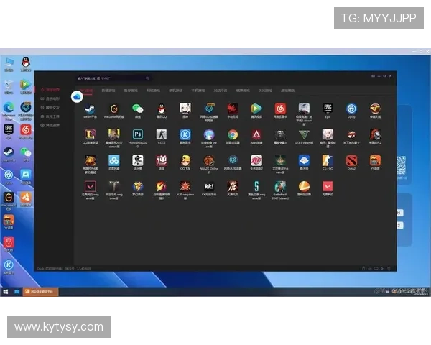Select the red highlighted first category tab

[85, 91]
